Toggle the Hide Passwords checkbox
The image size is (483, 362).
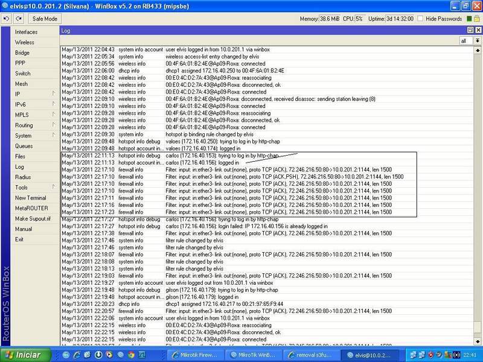point(420,19)
